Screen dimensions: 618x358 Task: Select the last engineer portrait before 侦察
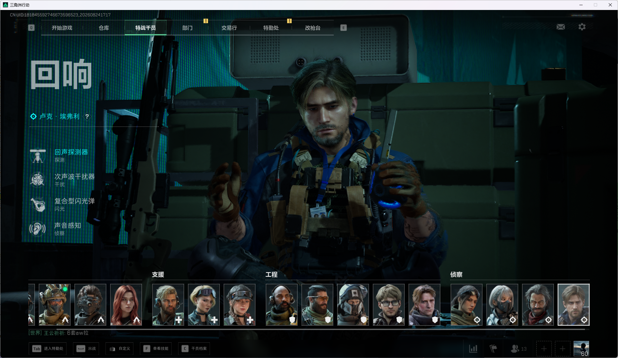[x=424, y=305]
